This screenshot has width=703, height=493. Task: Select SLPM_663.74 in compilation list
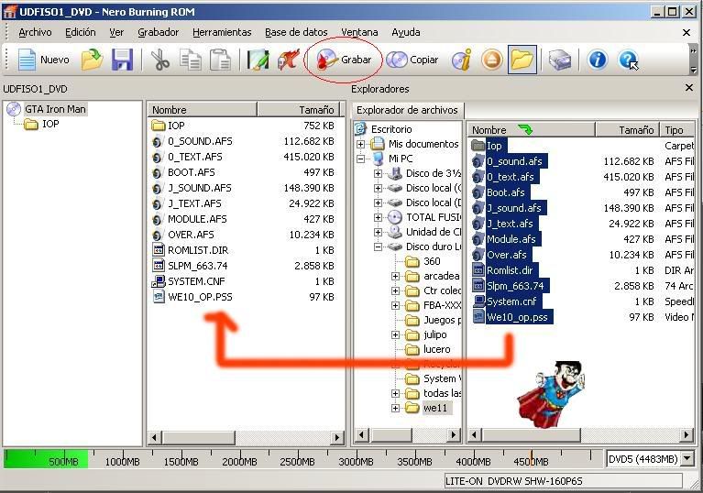point(198,266)
